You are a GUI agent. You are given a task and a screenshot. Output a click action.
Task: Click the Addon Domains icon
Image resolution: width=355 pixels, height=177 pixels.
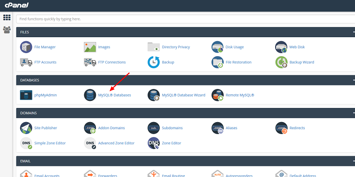pos(90,128)
